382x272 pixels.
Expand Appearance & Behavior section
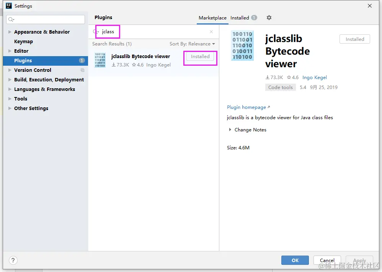pyautogui.click(x=10, y=32)
